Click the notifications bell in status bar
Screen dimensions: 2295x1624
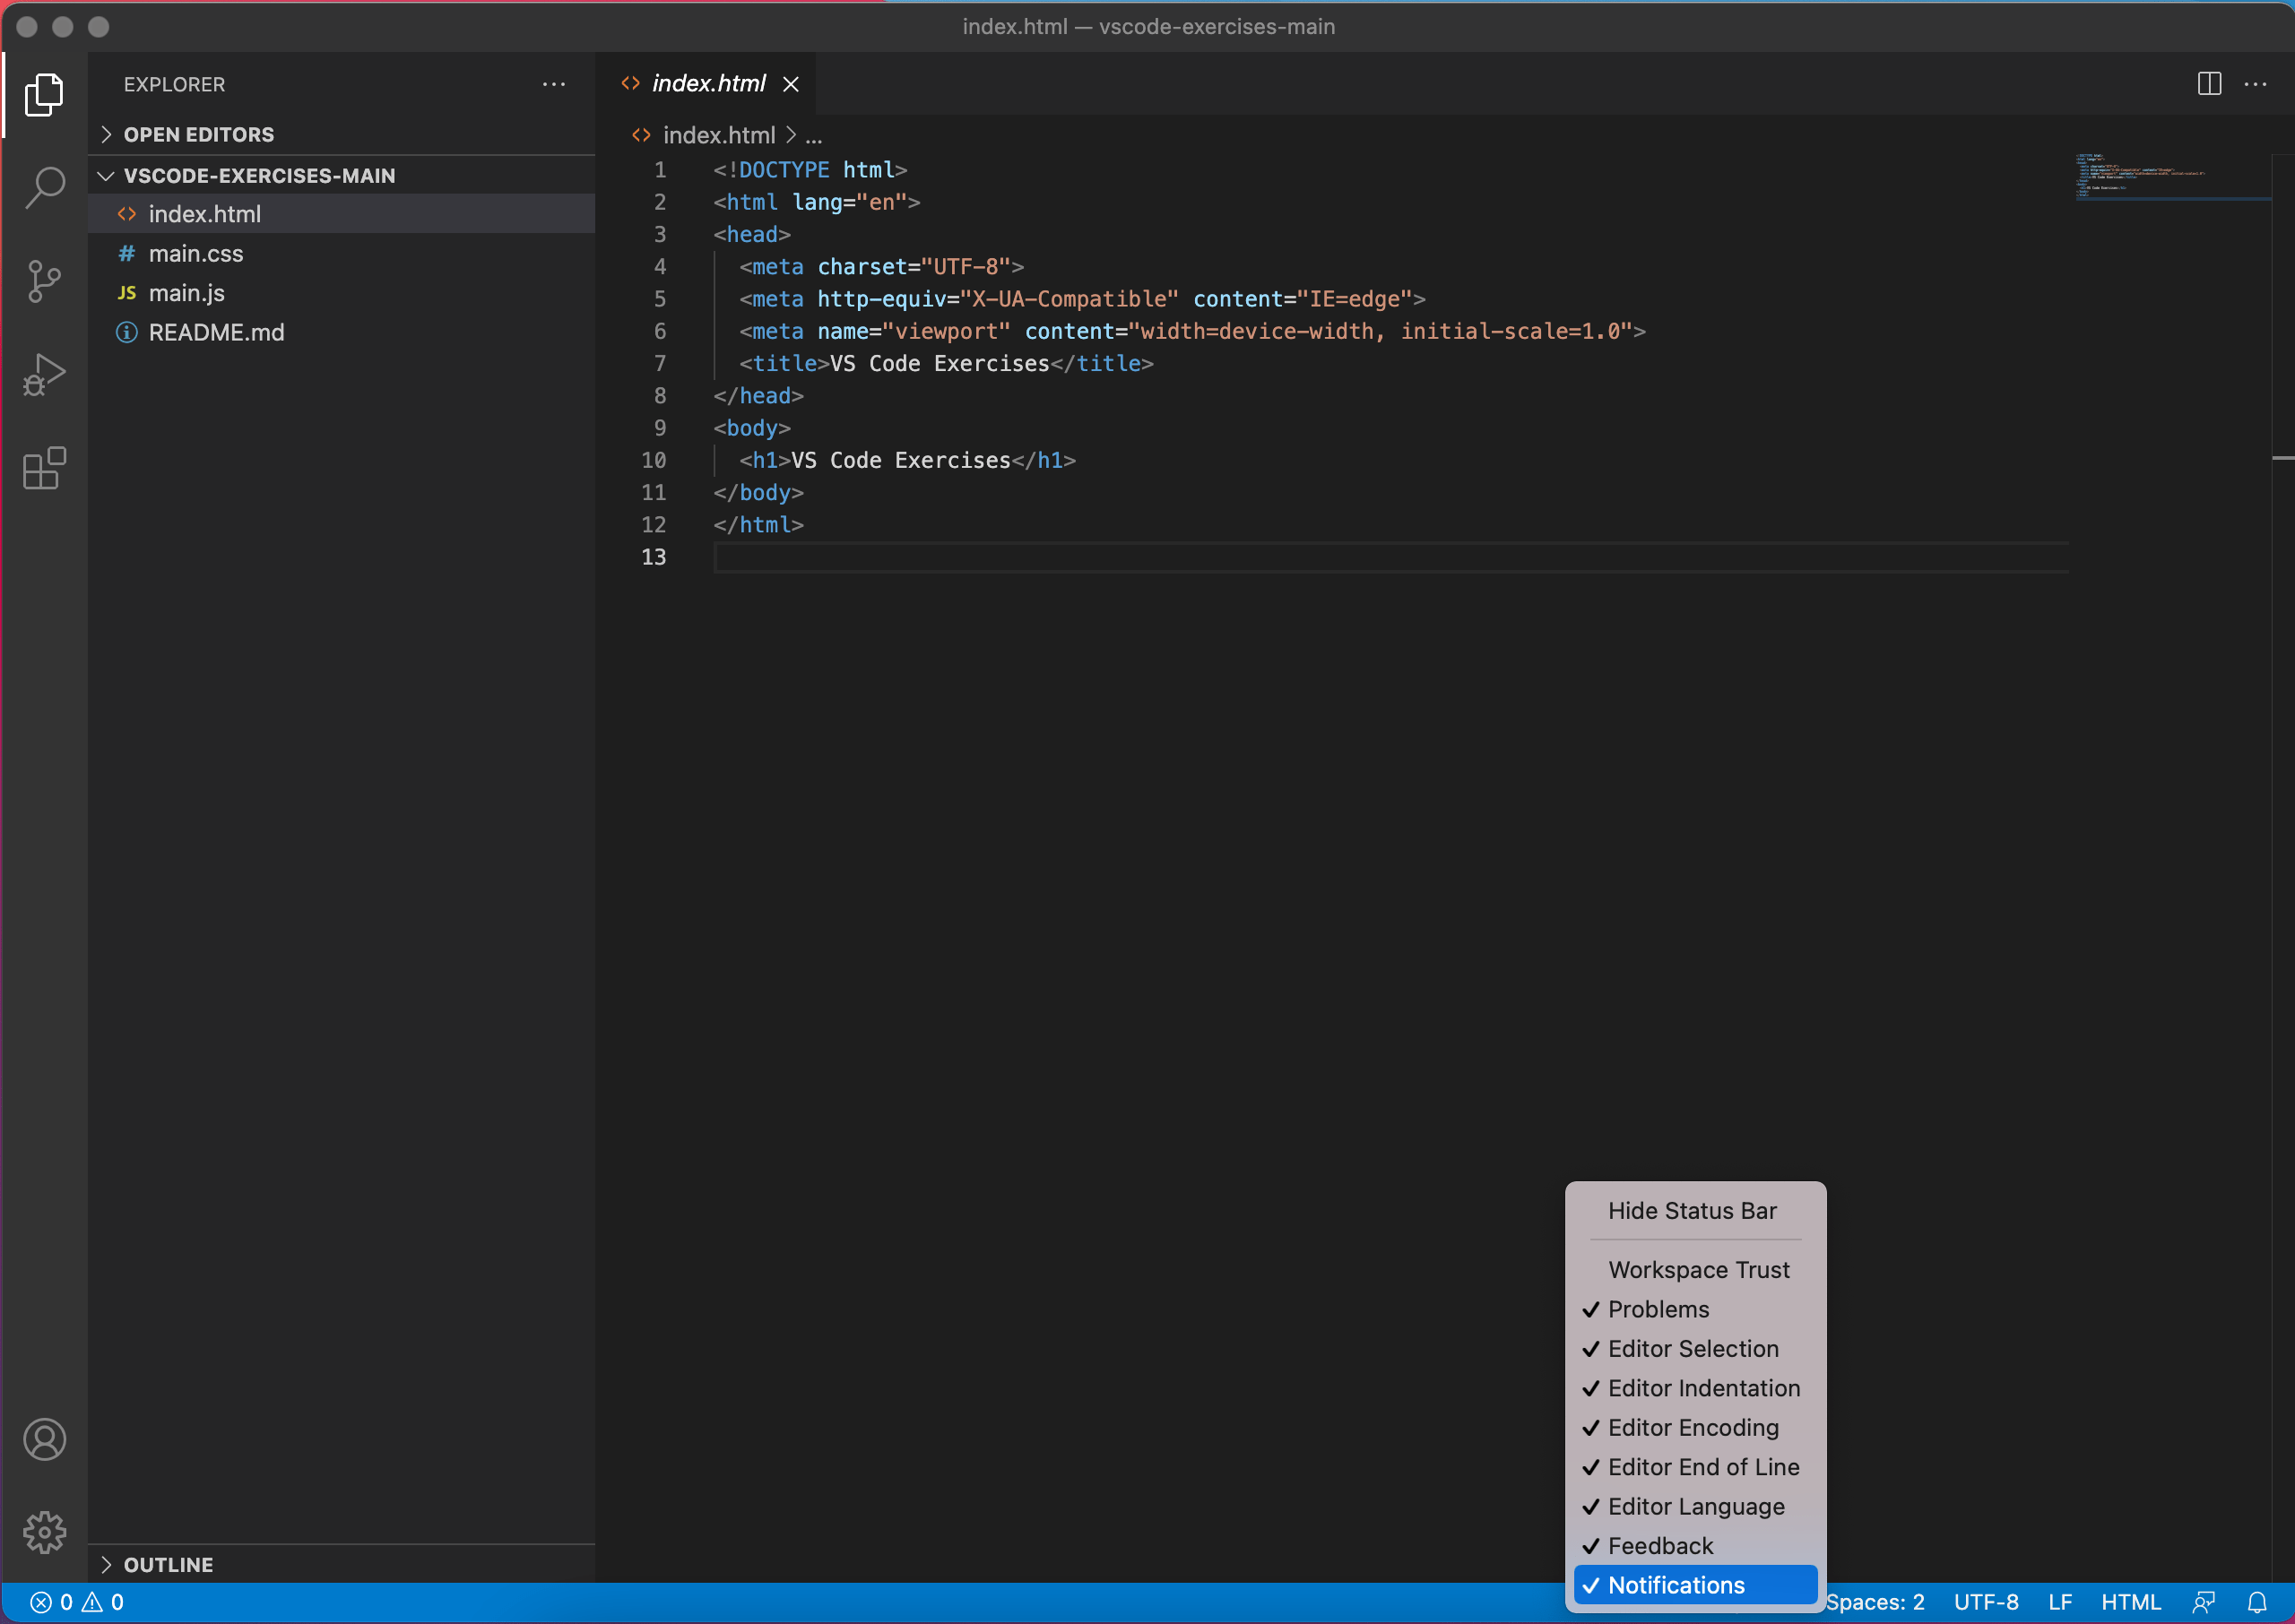pos(2257,1602)
